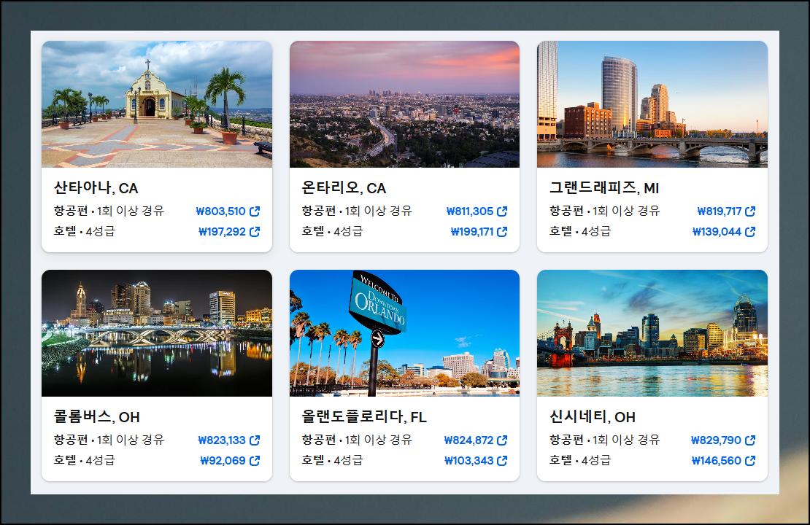The image size is (810, 525).
Task: Select the 그랜드래피즈 riverside skyline photo
Action: click(x=652, y=104)
